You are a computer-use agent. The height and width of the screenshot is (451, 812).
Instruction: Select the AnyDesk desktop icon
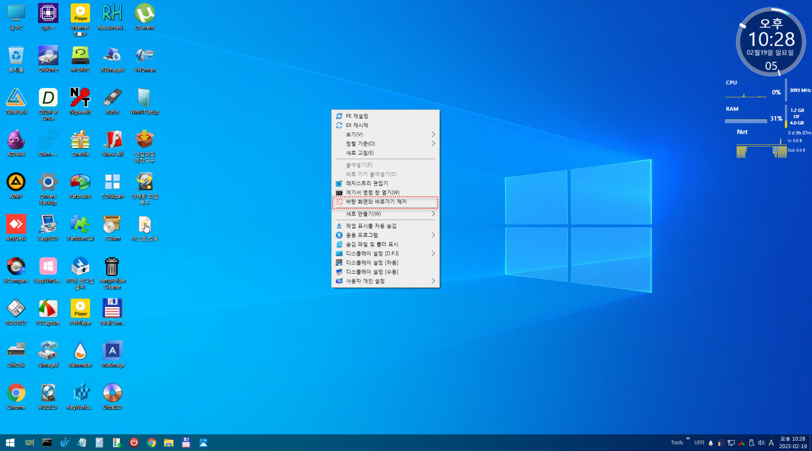click(x=16, y=228)
